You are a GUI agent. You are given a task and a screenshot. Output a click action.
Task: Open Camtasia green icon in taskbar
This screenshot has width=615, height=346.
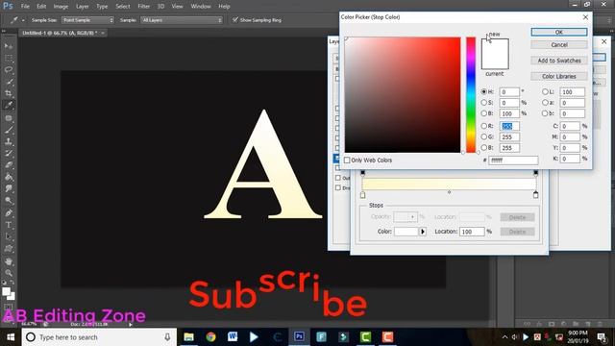pyautogui.click(x=365, y=337)
